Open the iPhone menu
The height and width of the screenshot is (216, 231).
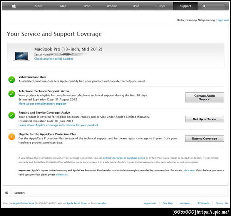click(112, 6)
